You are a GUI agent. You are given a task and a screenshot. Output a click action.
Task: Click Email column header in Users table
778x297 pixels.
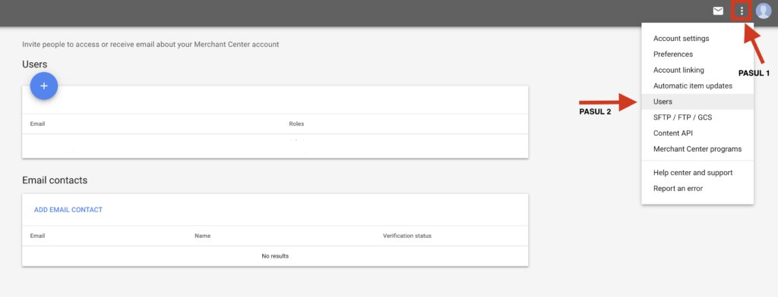(37, 123)
